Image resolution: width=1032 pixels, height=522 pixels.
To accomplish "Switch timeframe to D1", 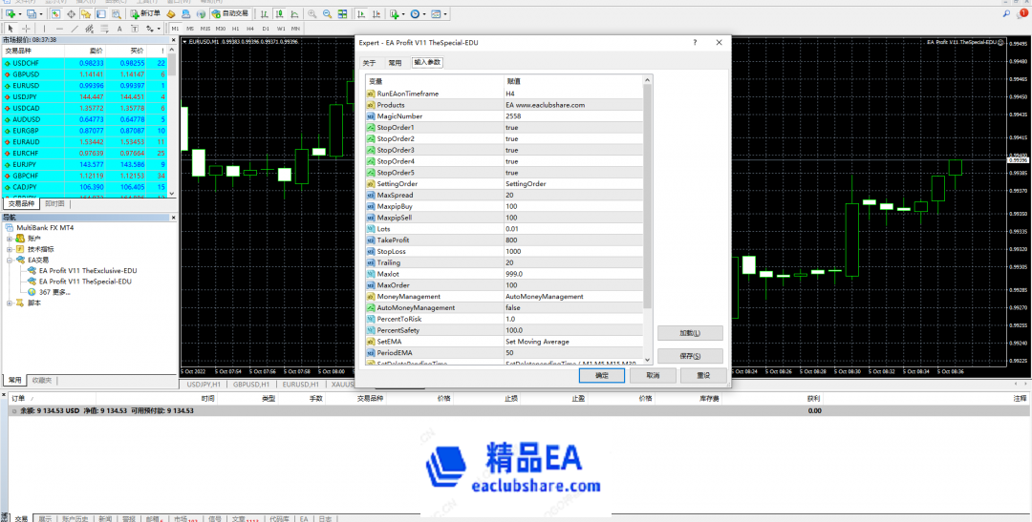I will coord(266,29).
